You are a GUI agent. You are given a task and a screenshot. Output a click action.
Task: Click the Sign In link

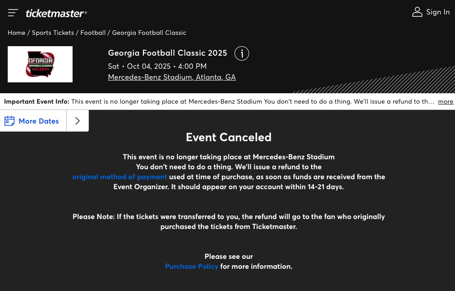point(438,12)
